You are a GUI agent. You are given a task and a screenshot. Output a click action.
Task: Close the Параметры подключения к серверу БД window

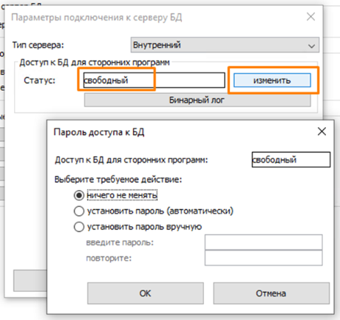point(310,17)
